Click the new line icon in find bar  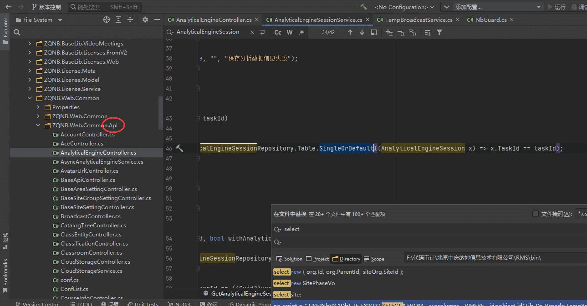click(x=262, y=32)
